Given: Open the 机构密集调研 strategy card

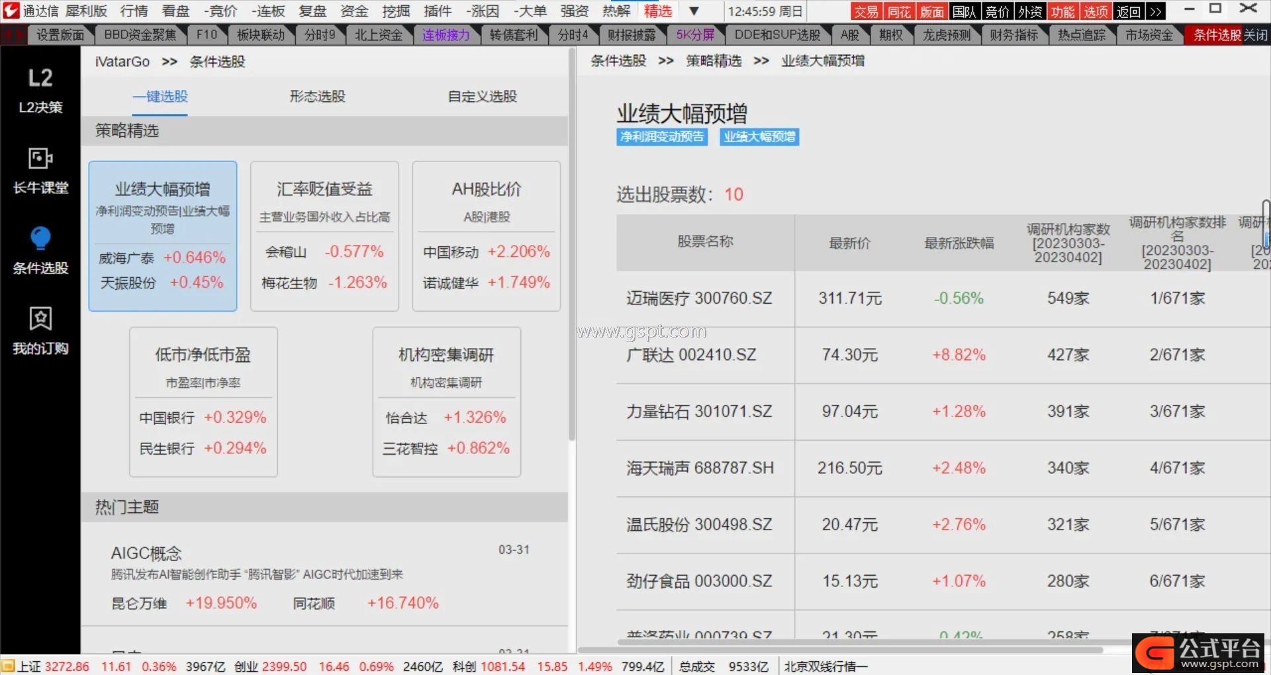Looking at the screenshot, I should (447, 402).
